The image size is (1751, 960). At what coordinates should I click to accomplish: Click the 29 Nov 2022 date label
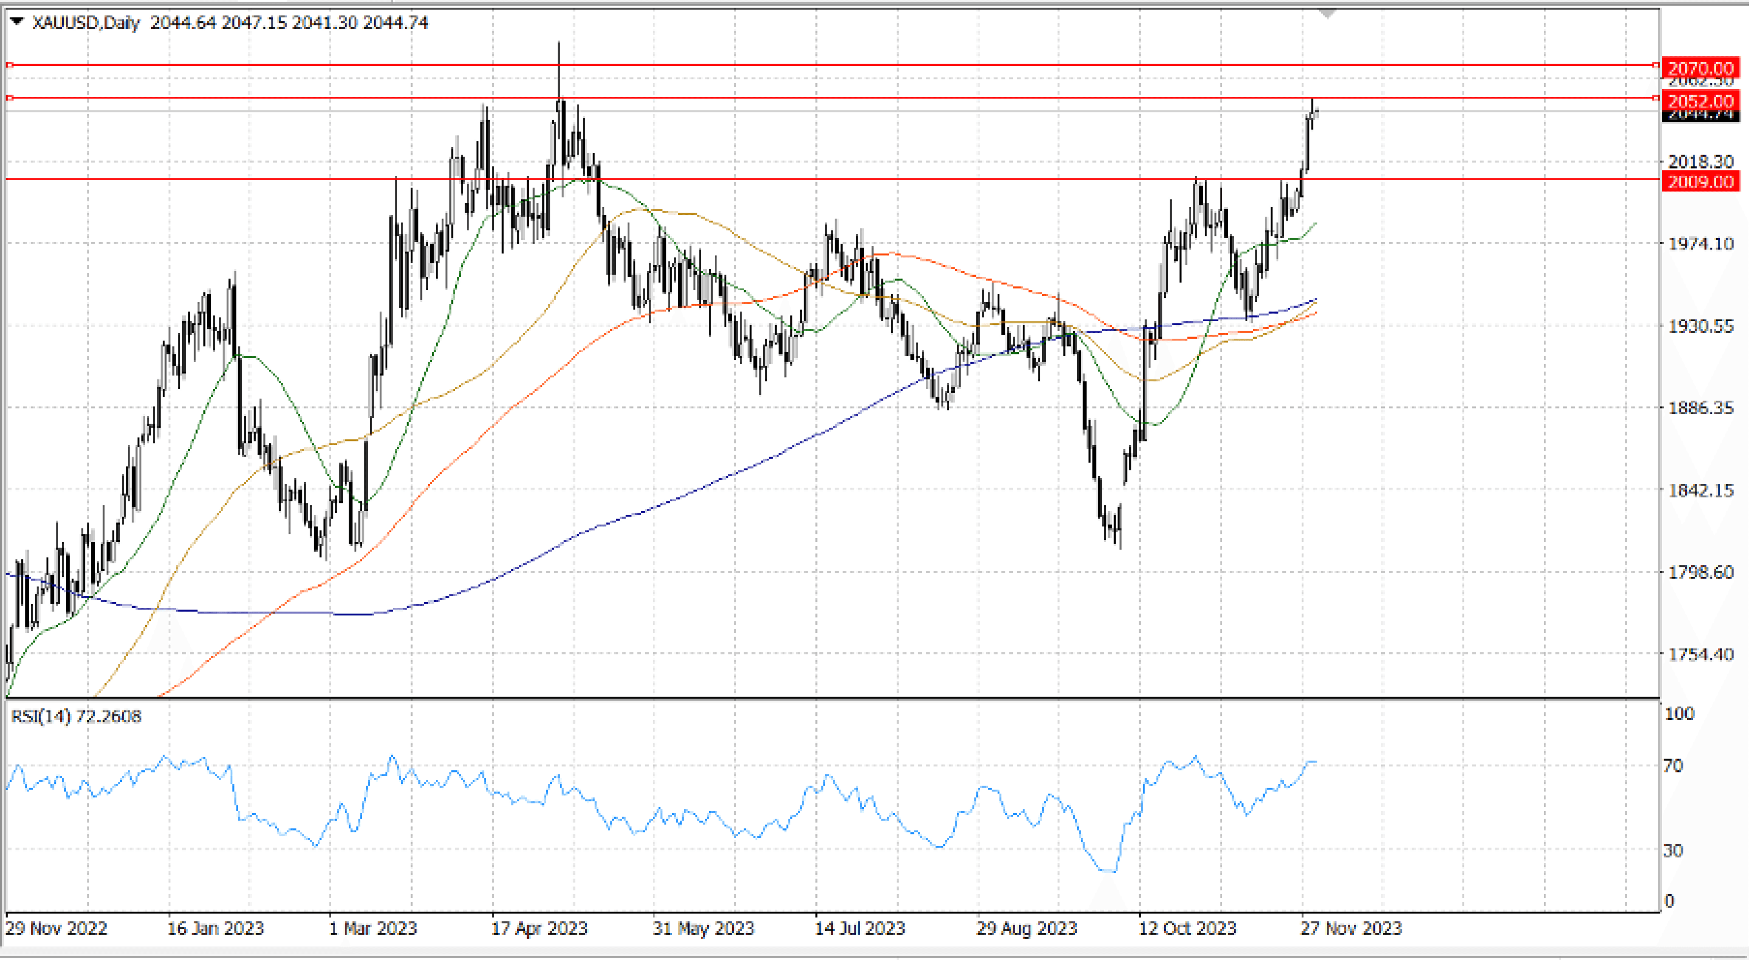coord(56,928)
